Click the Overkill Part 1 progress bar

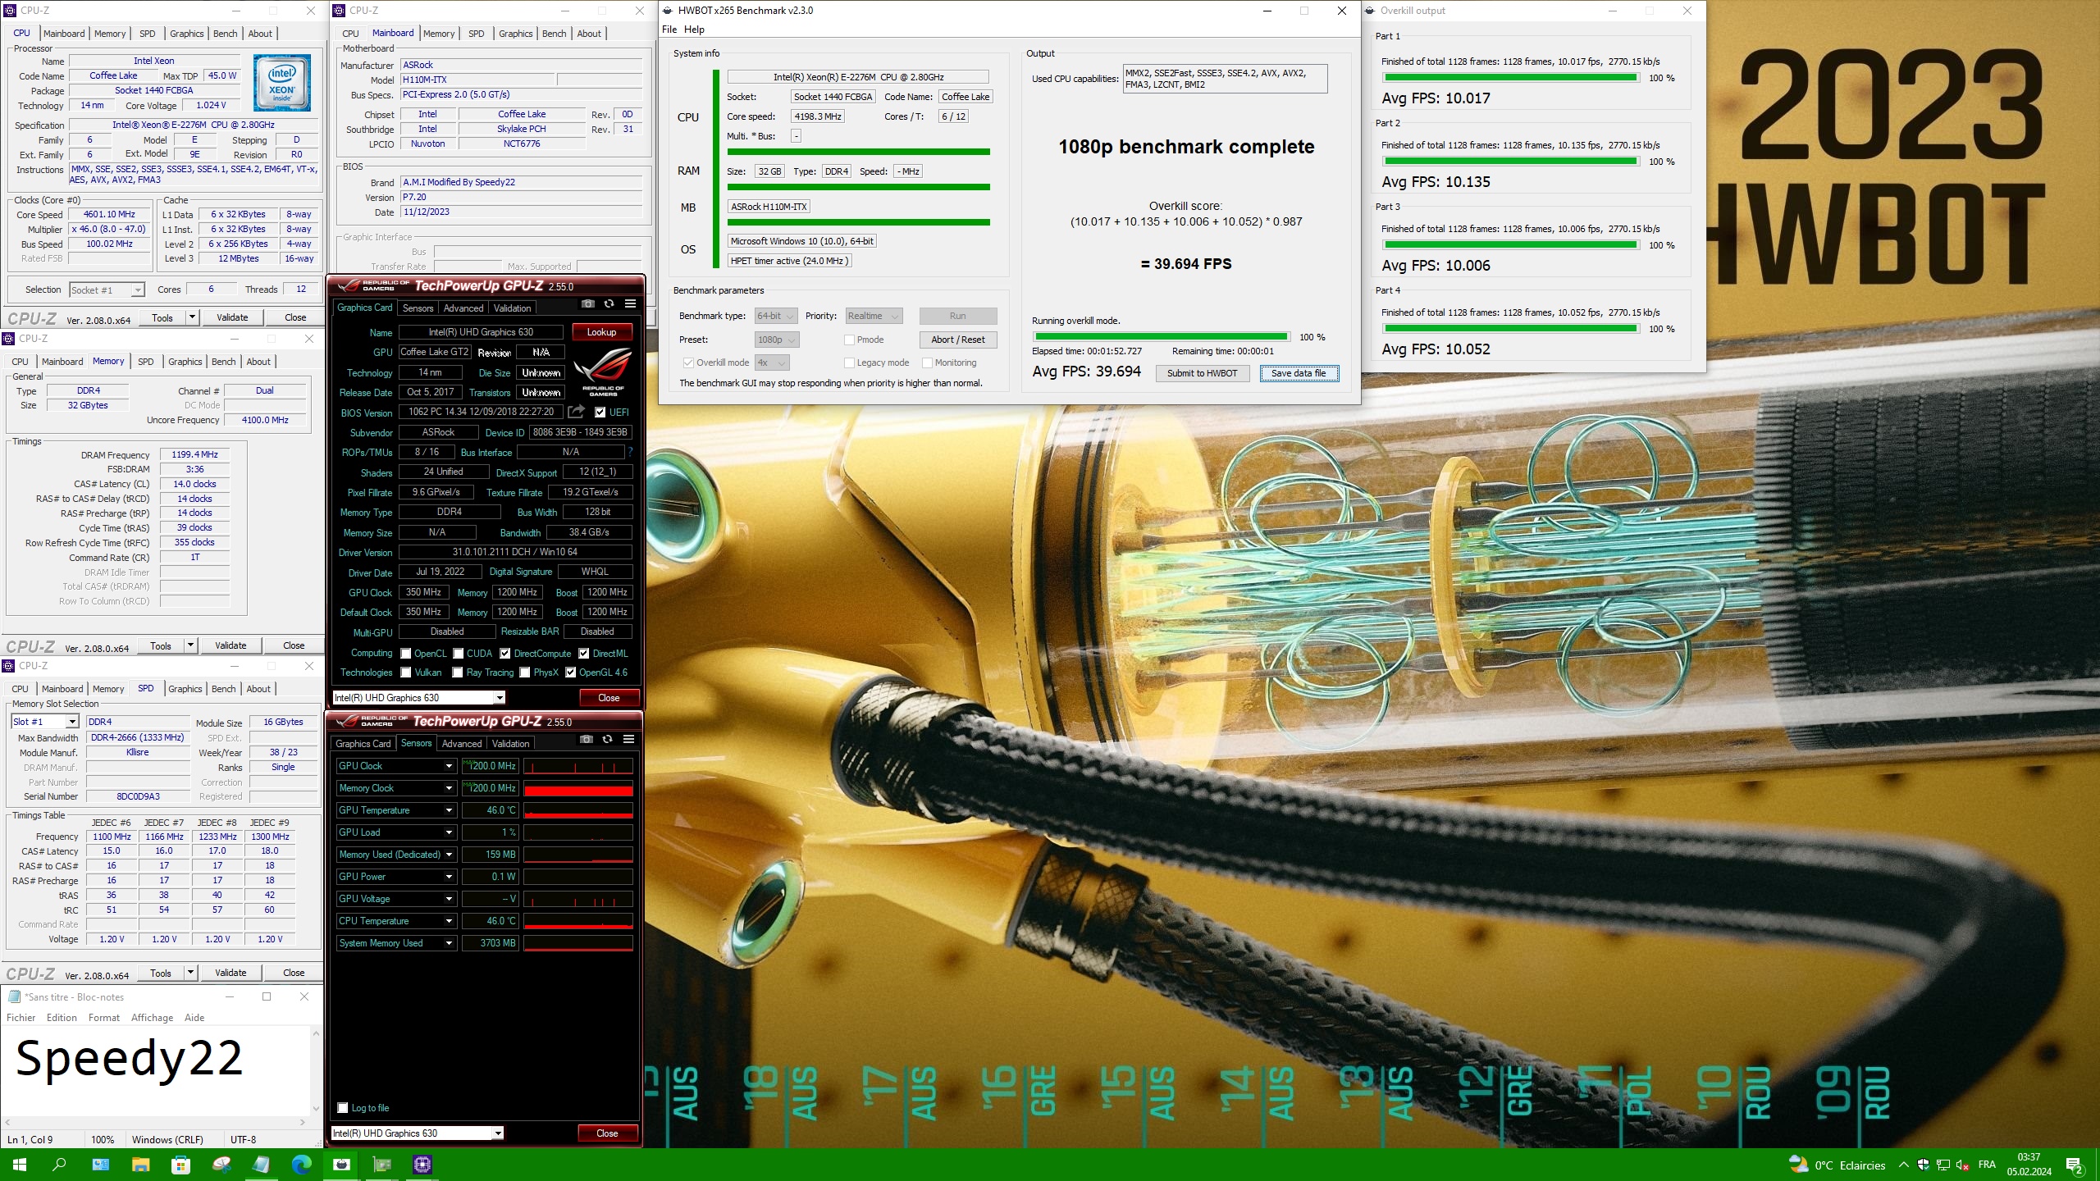(x=1509, y=78)
